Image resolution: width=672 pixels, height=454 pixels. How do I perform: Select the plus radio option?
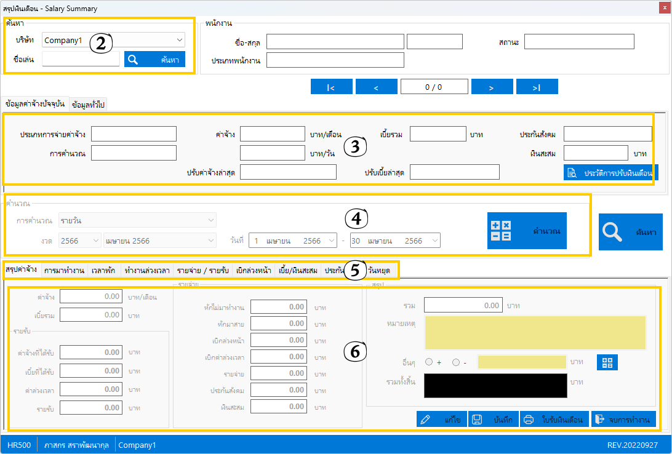(429, 362)
